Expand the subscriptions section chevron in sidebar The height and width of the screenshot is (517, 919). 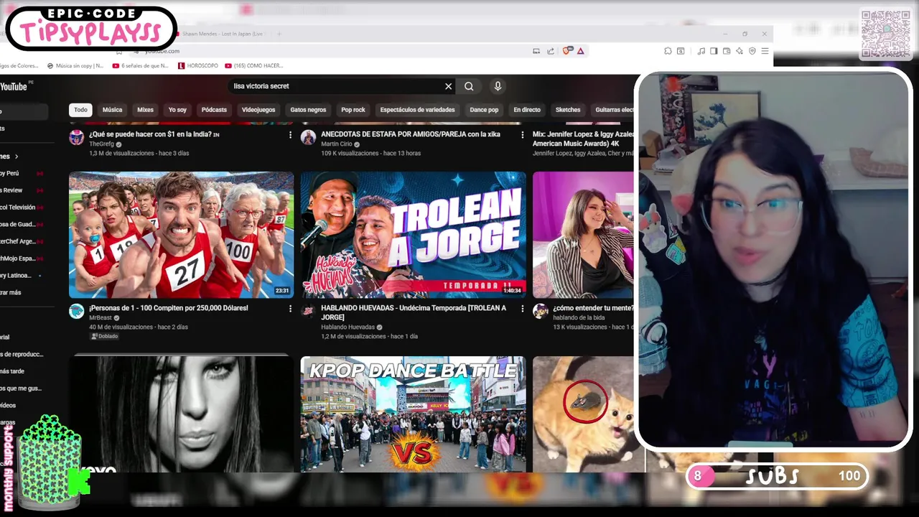click(17, 157)
